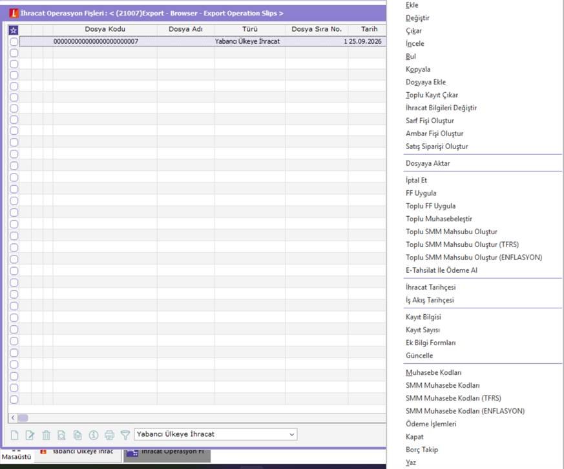Image resolution: width=564 pixels, height=469 pixels.
Task: Click Kopyala in the context menu
Action: [418, 69]
